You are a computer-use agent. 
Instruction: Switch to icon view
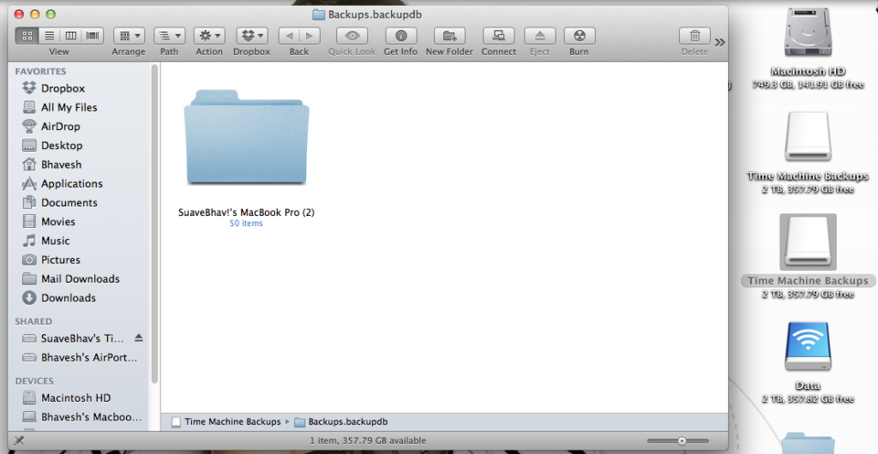point(27,36)
